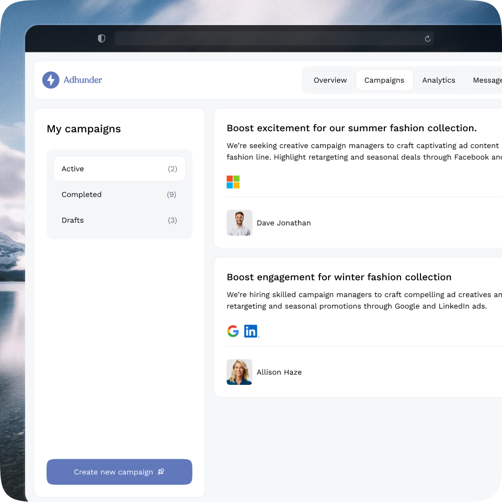Screen dimensions: 502x502
Task: Go to the Analytics tab
Action: point(439,81)
